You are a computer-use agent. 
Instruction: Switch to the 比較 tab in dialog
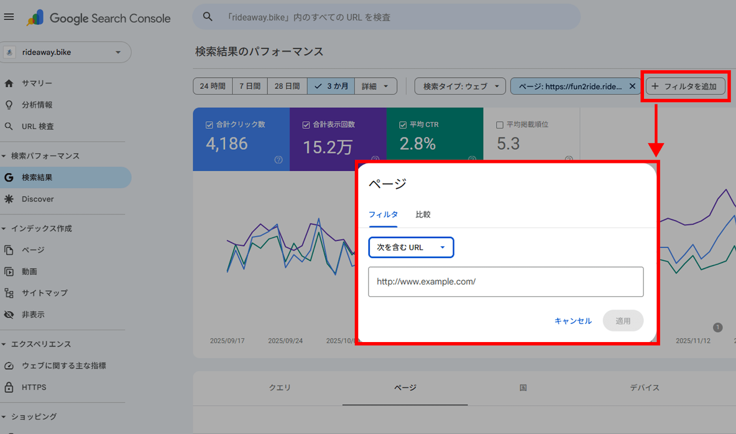coord(422,214)
